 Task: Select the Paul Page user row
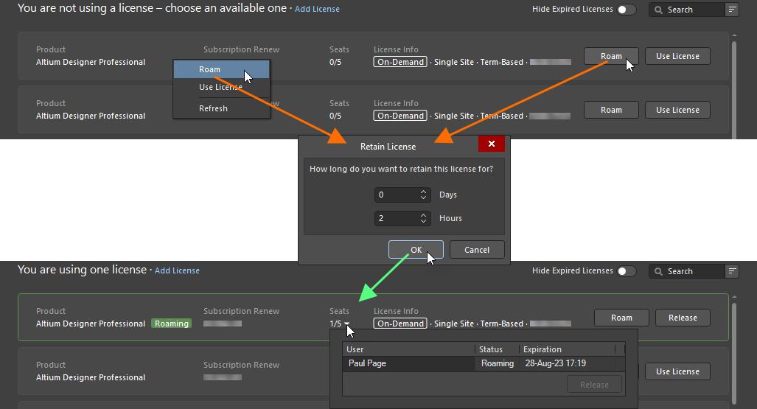click(484, 363)
